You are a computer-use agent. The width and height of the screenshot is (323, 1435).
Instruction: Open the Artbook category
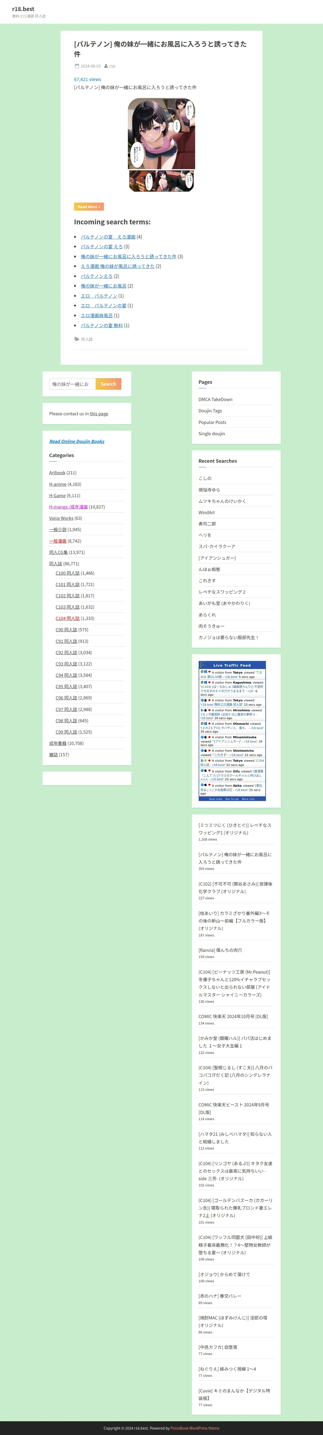pos(57,473)
